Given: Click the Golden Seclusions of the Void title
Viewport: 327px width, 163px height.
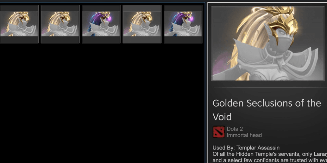Looking at the screenshot, I should tap(267, 110).
